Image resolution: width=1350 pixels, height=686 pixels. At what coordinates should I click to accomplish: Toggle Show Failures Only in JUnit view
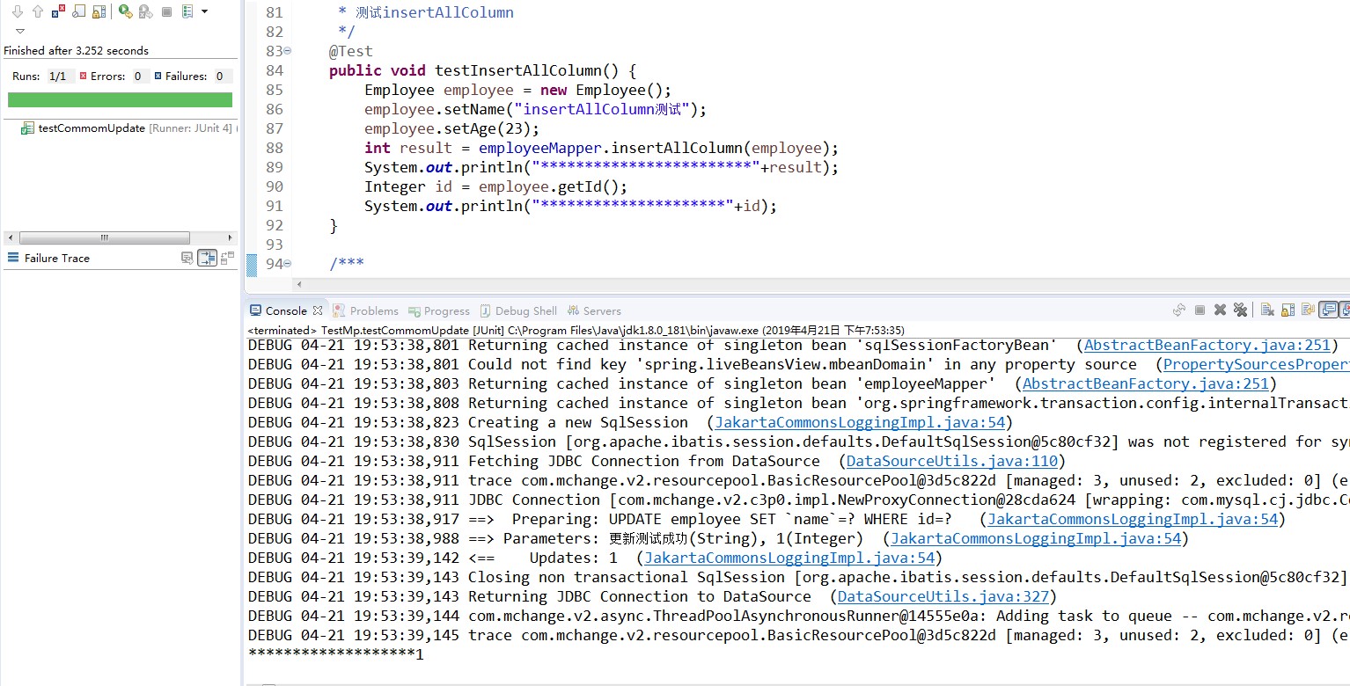[58, 12]
